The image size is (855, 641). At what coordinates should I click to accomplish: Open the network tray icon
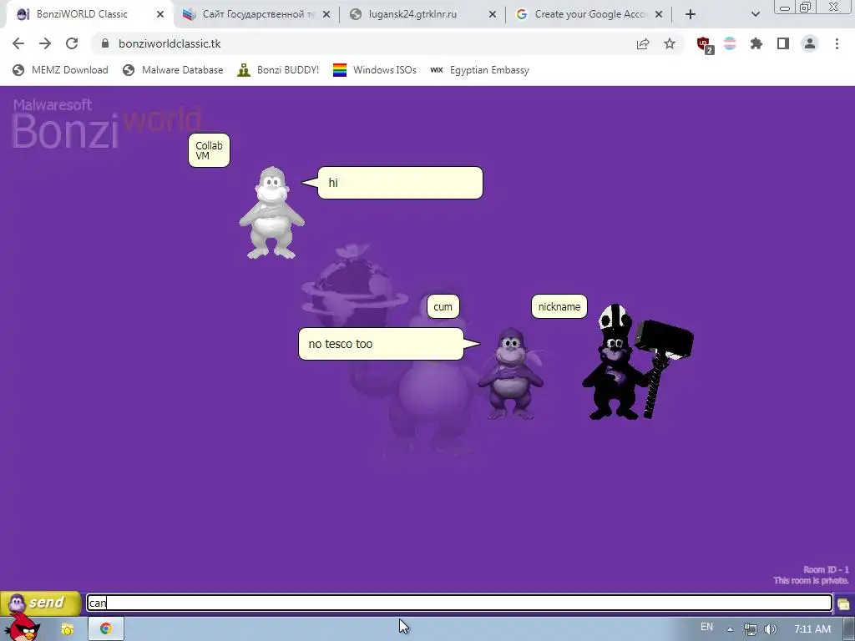coord(751,629)
